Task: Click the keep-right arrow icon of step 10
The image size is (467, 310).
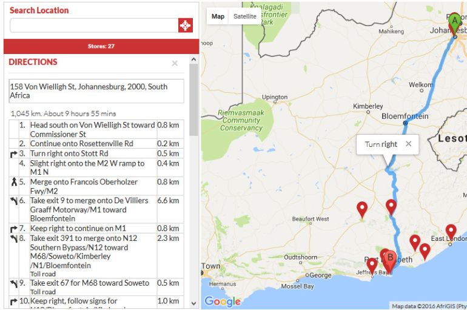Action: pyautogui.click(x=14, y=302)
